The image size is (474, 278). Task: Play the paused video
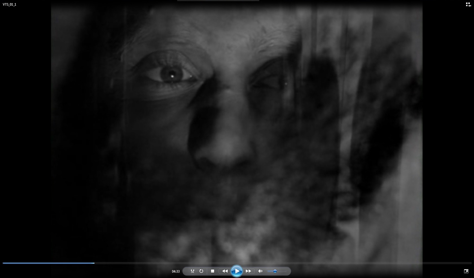[x=237, y=271]
